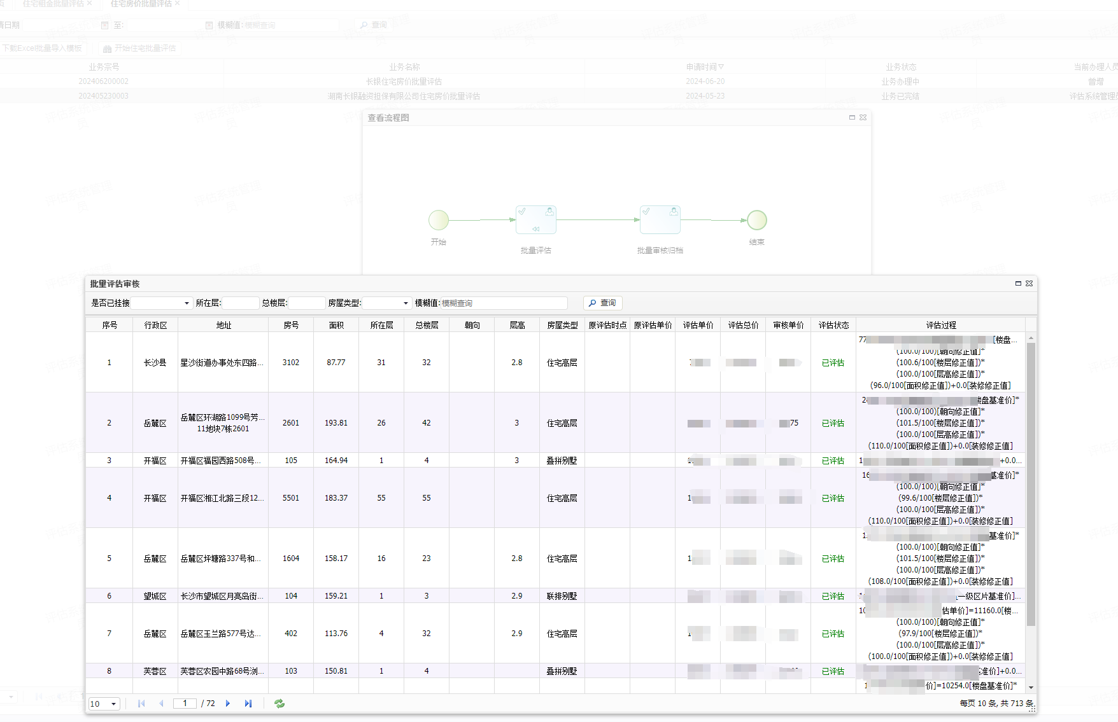The image size is (1118, 722).
Task: Click 叠拼别墅 house type in row 3
Action: coord(562,461)
